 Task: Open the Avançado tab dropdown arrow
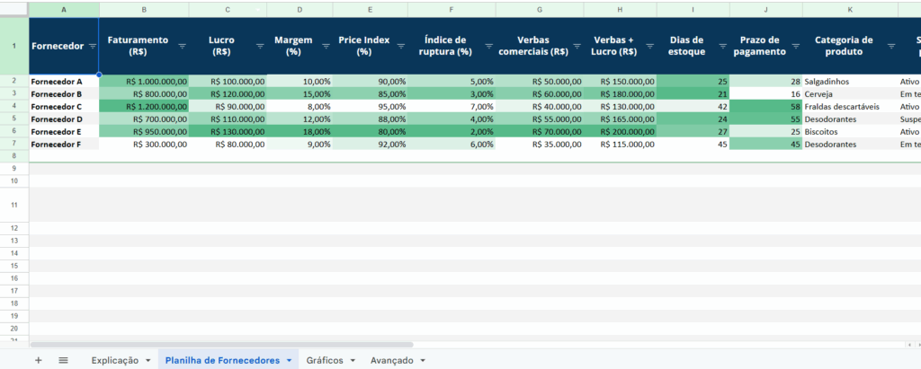(x=423, y=361)
